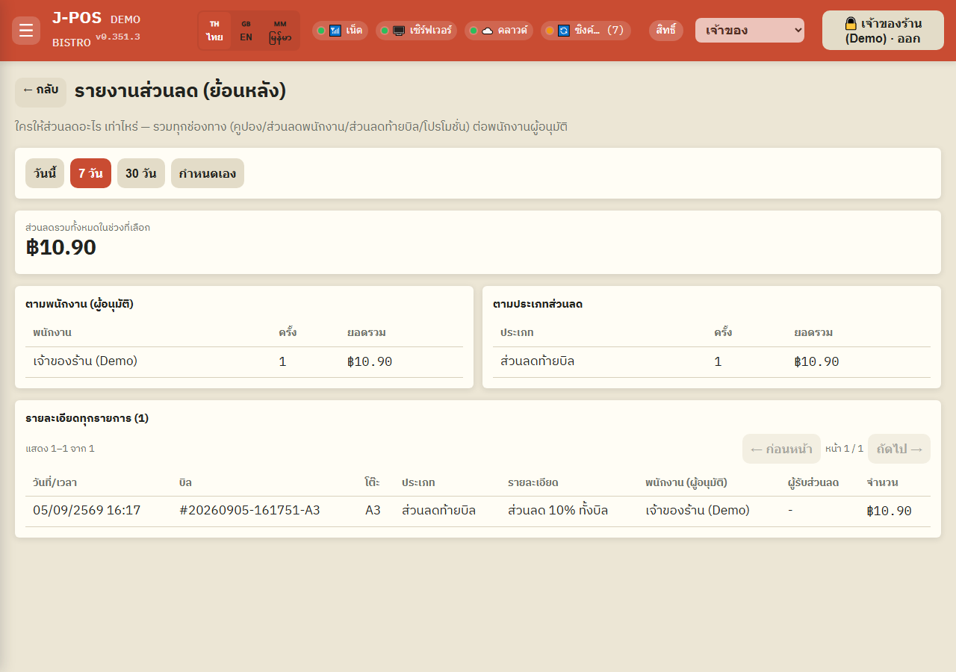Open the role permission dropdown เจ้าของ

coord(750,31)
